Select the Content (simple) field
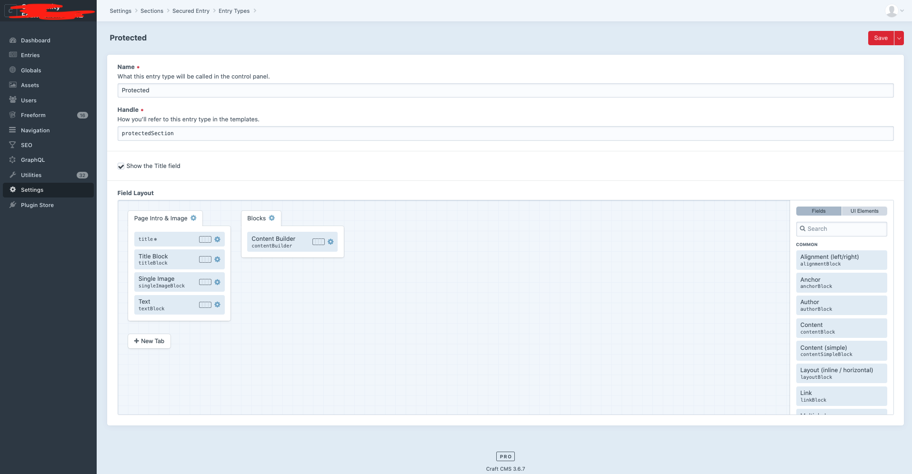The height and width of the screenshot is (474, 912). click(x=842, y=351)
